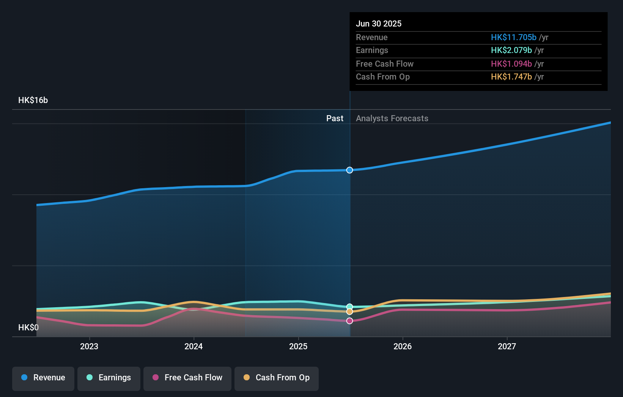Click the yellow Cash From Op chart marker
This screenshot has height=397, width=623.
coord(349,311)
